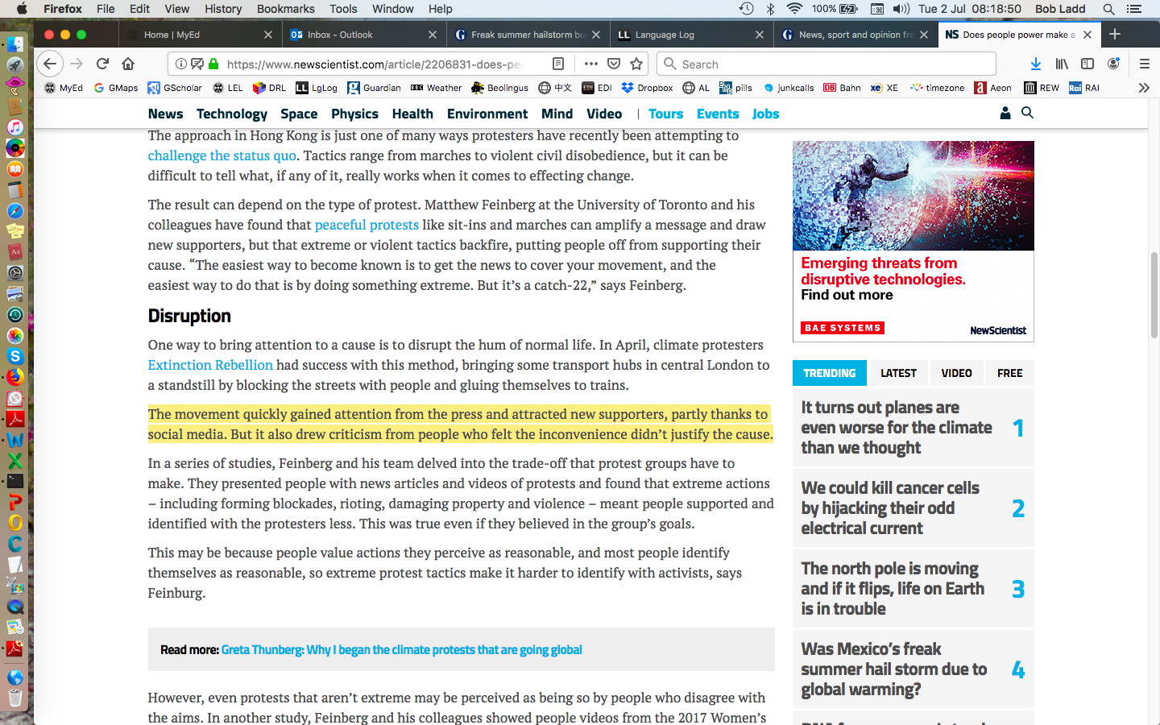Select LATEST tab in sidebar
Screen dimensions: 1160x725
tap(898, 373)
